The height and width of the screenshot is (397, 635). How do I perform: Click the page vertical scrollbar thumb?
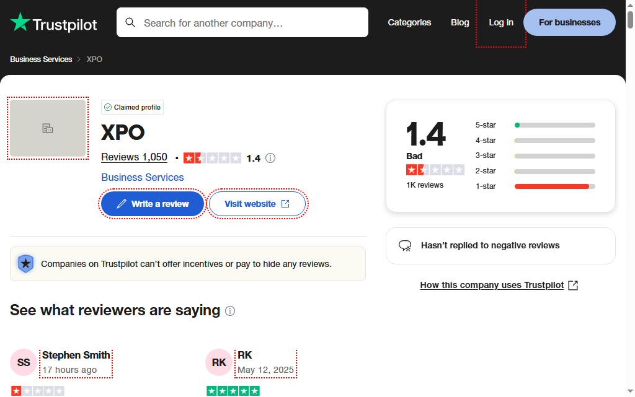click(x=630, y=20)
